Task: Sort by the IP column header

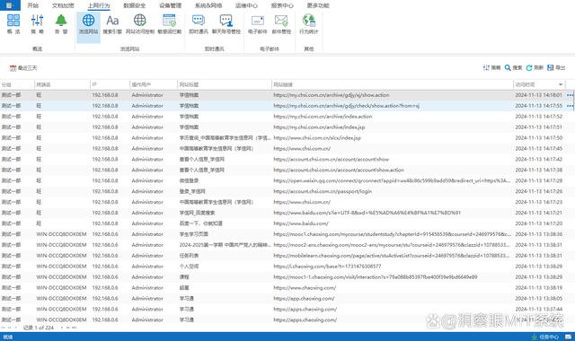Action: point(110,84)
